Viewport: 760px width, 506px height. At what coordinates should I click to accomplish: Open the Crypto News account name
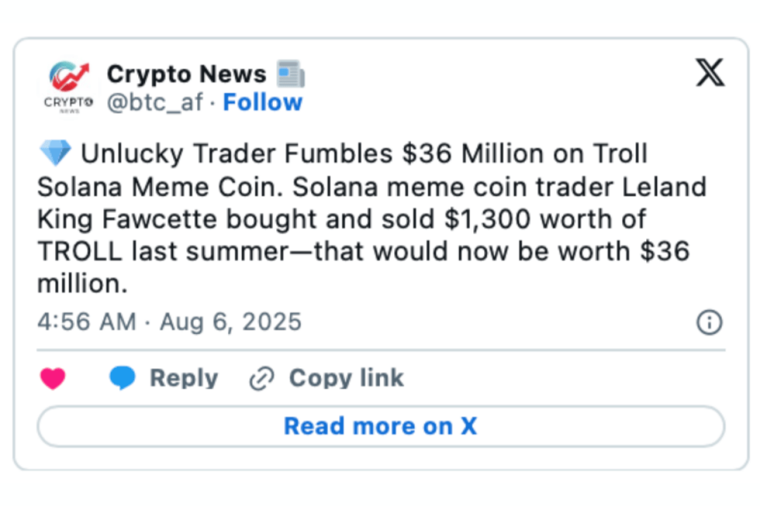[186, 74]
